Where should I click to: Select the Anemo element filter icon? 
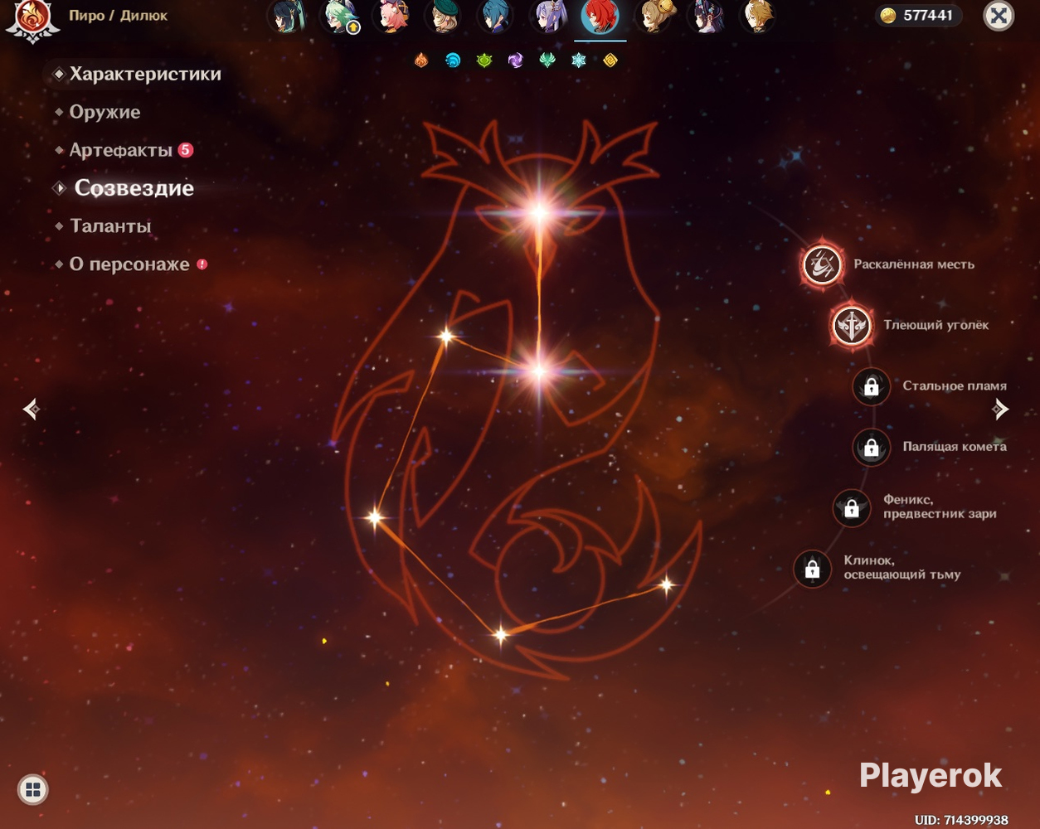click(x=547, y=61)
